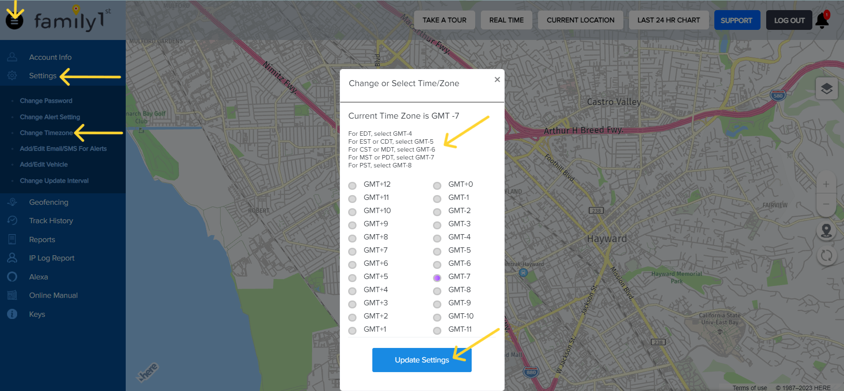844x391 pixels.
Task: Click the IP Log Report user icon
Action: (x=12, y=258)
